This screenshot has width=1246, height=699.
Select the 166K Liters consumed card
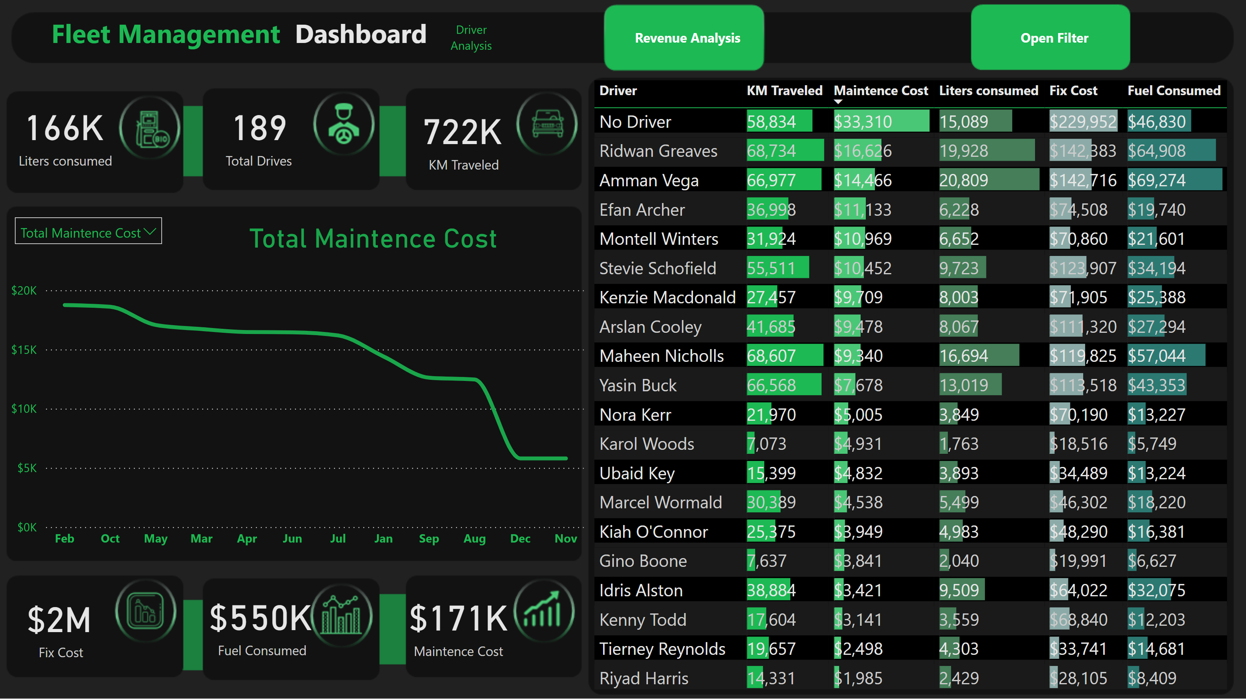tap(95, 141)
